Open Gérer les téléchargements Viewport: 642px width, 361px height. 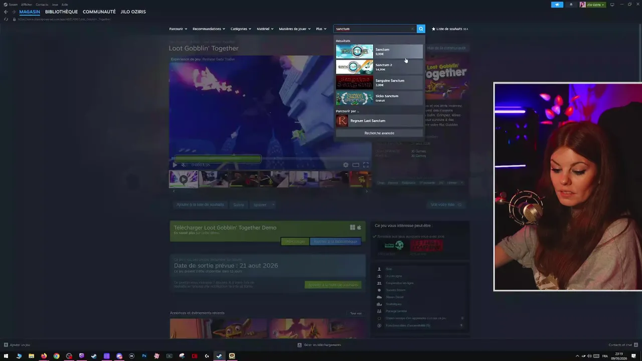tap(319, 345)
